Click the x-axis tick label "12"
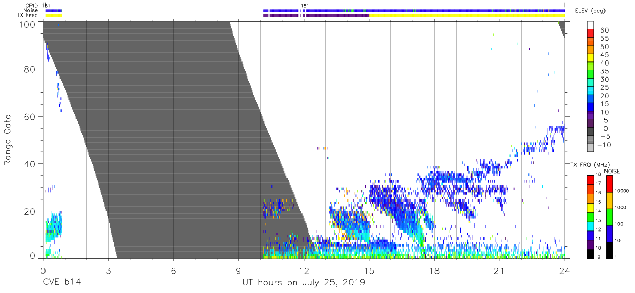 [304, 271]
